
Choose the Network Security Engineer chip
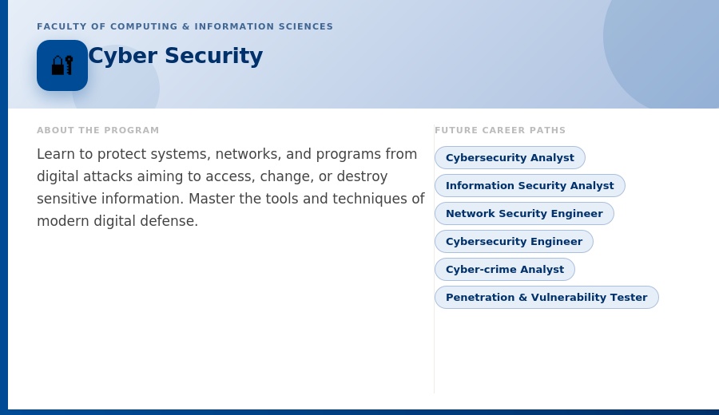pyautogui.click(x=524, y=213)
